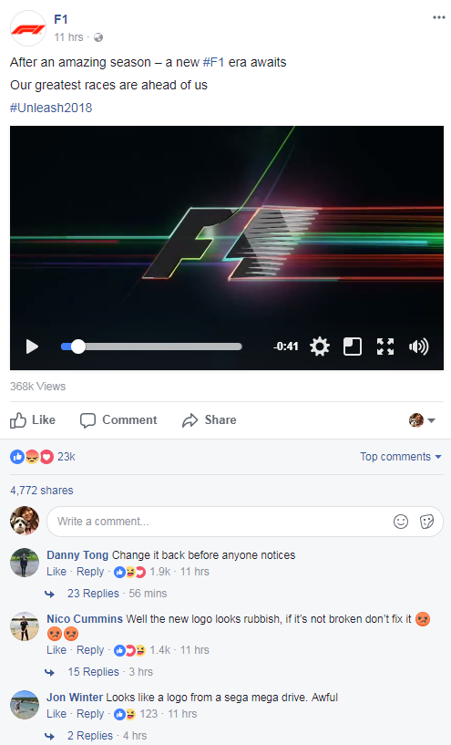Open post options three-dot menu
451x745 pixels.
(438, 17)
